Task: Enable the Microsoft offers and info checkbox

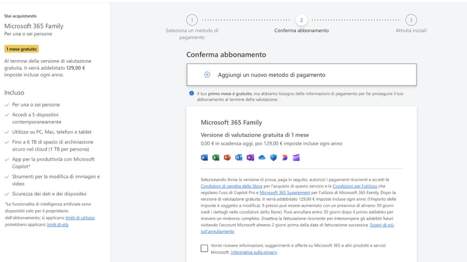Action: click(x=204, y=248)
